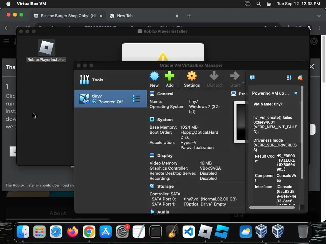This screenshot has height=244, width=326.
Task: Open Safari from the Dock
Action: 56,232
